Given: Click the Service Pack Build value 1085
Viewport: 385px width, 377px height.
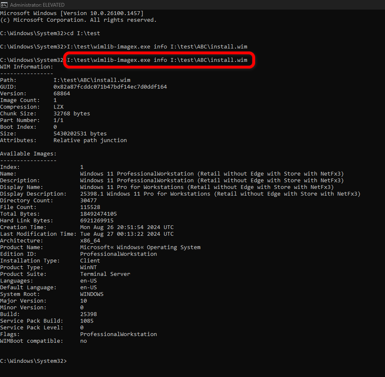Looking at the screenshot, I should [87, 321].
